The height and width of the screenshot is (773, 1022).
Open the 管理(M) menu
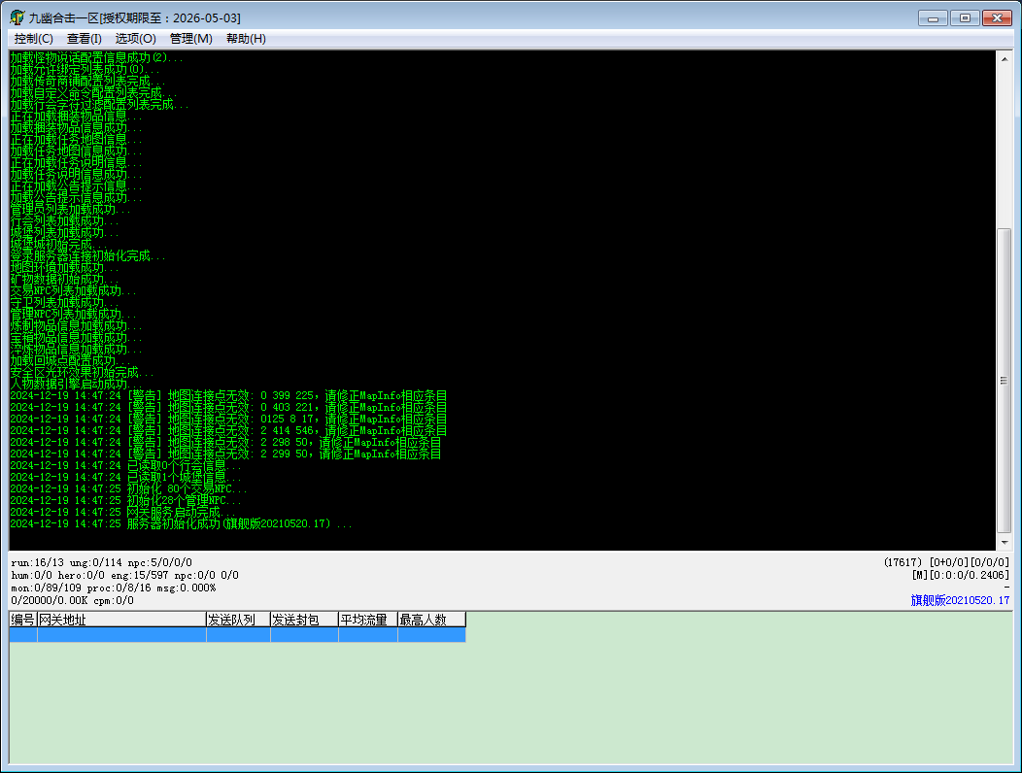(x=191, y=39)
